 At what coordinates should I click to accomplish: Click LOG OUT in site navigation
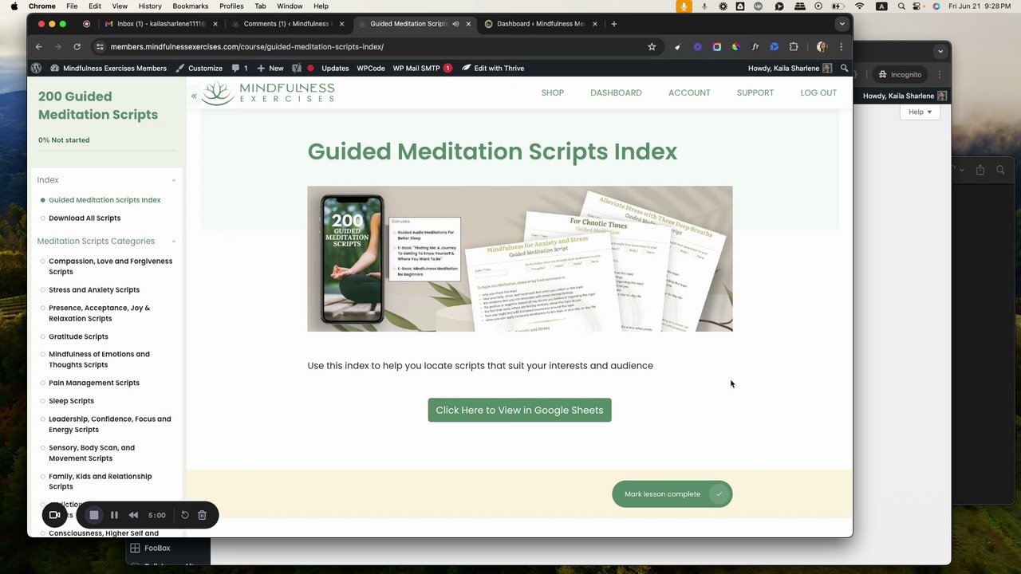(818, 93)
